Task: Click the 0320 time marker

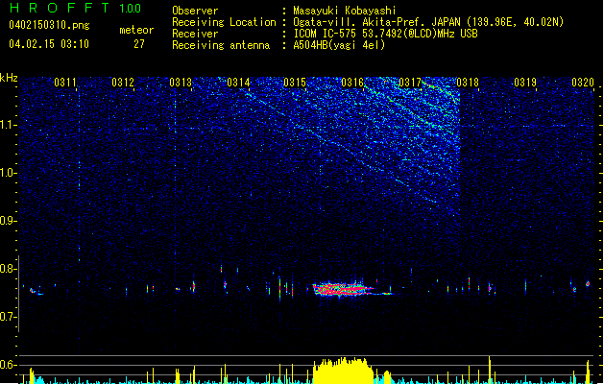Action: tap(583, 83)
